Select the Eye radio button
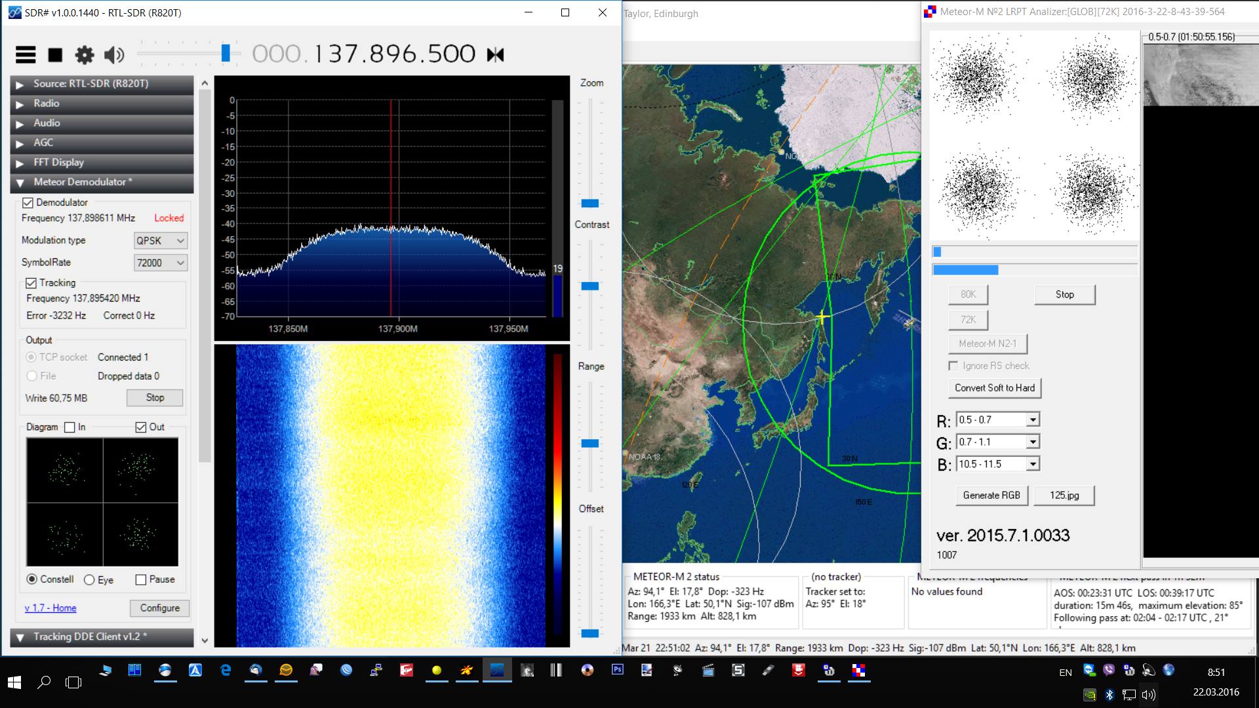 pos(89,580)
